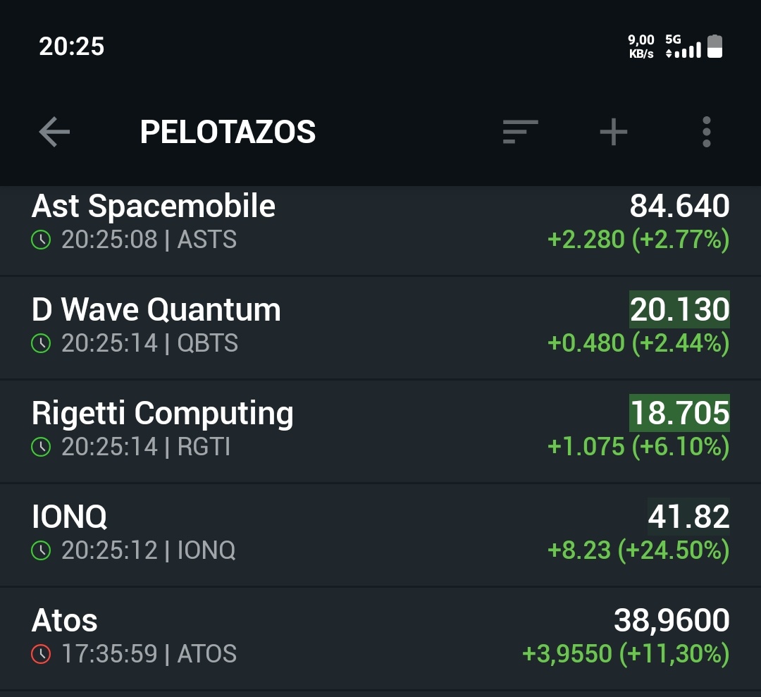Select the Rigetti Computing row
761x697 pixels.
click(x=163, y=414)
